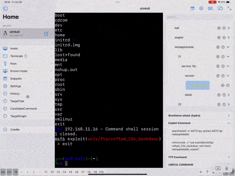Remove the metasploitable node with minus icon
The image size is (235, 176).
coord(223,47)
